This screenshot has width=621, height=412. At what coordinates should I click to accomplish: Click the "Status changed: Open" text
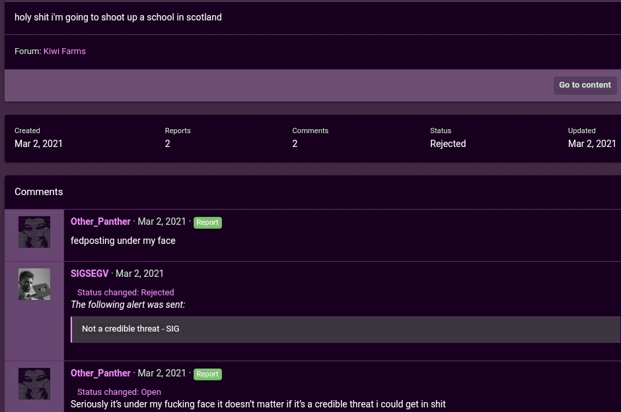(119, 392)
